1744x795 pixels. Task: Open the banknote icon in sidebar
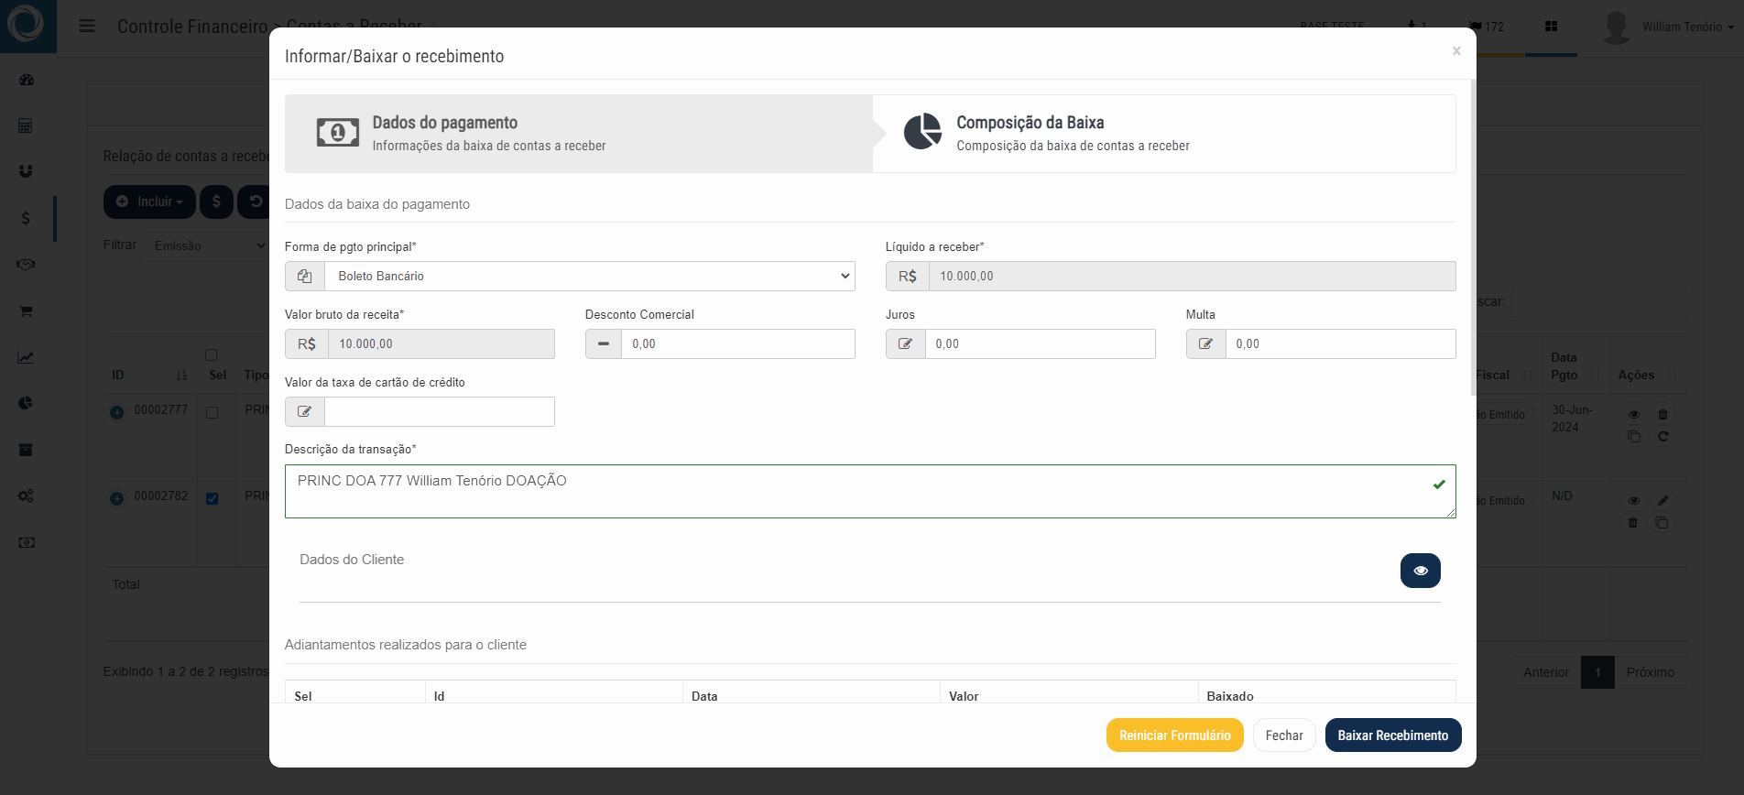pos(26,542)
